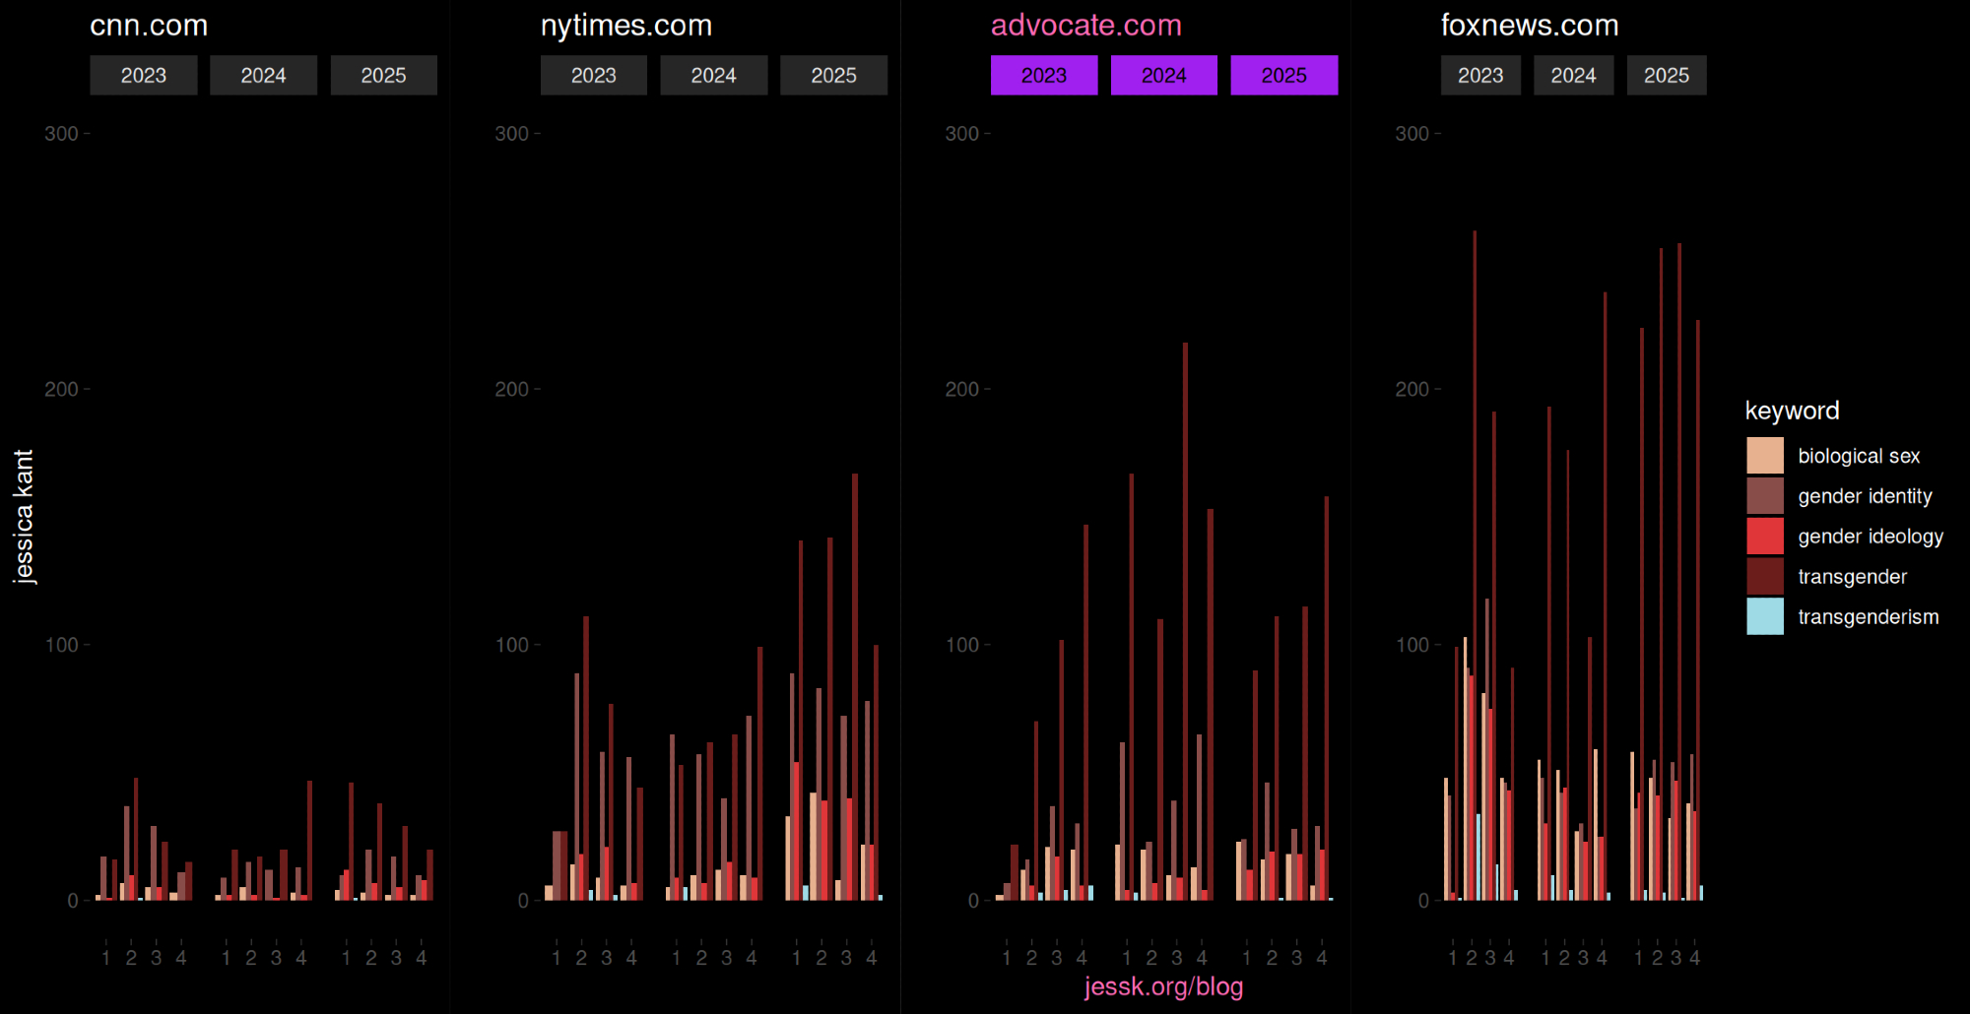Click the 2025 strip under foxnews.com
Screen dimensions: 1970x1014
click(x=1666, y=76)
